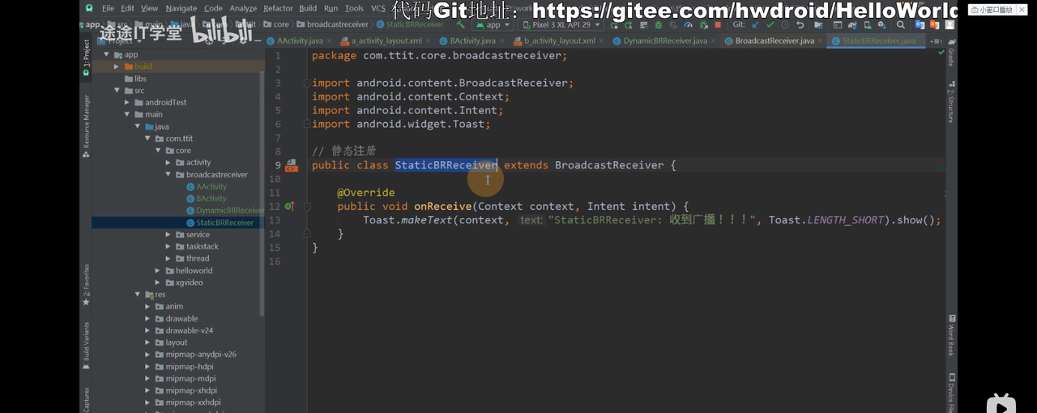Viewport: 1037px width, 413px height.
Task: Expand the helloworld package arrow
Action: pos(158,270)
